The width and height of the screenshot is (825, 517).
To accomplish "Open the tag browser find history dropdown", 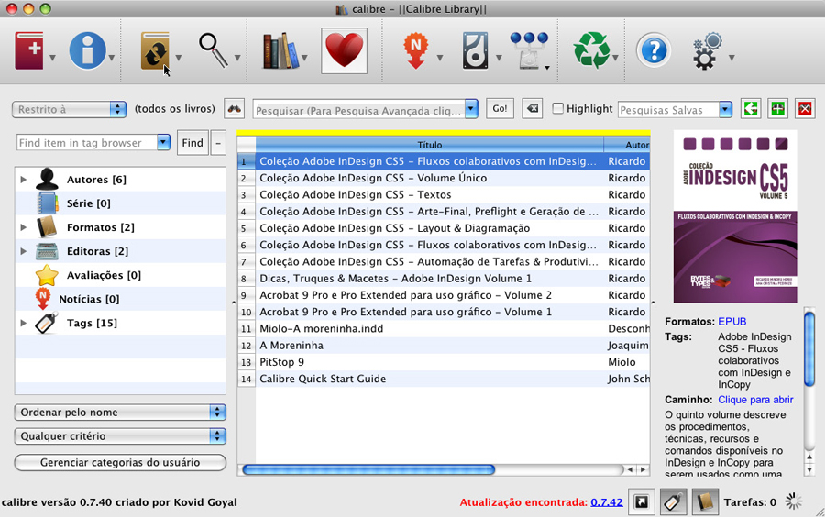I will click(164, 142).
